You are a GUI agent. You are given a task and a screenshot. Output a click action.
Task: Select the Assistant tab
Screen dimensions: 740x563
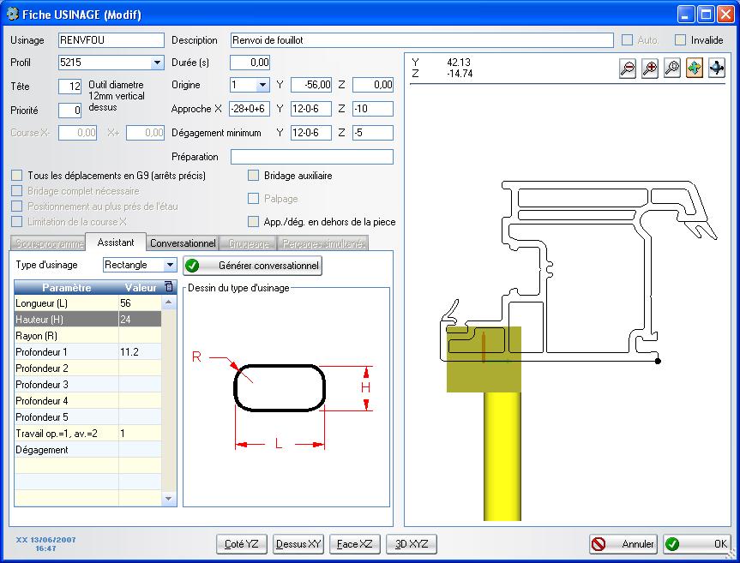[116, 243]
